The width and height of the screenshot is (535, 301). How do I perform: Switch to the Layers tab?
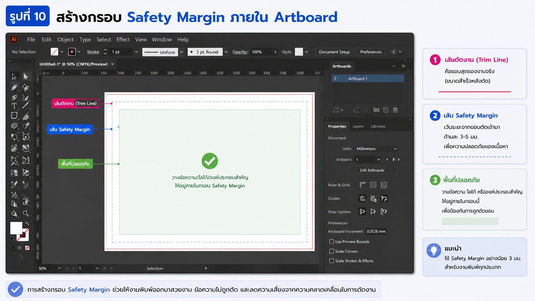click(358, 126)
